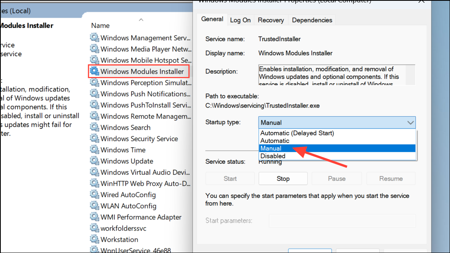
Task: Open the Recovery tab
Action: click(271, 20)
